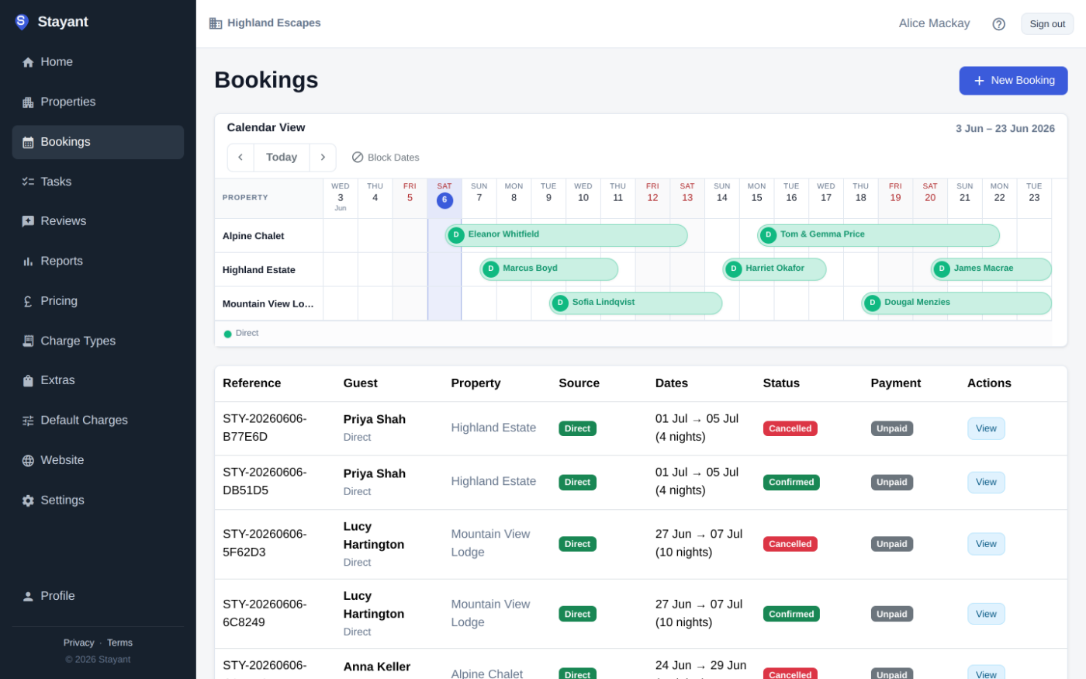The image size is (1086, 679).
Task: Click Direct source badge for booking 6C8249
Action: click(x=577, y=614)
